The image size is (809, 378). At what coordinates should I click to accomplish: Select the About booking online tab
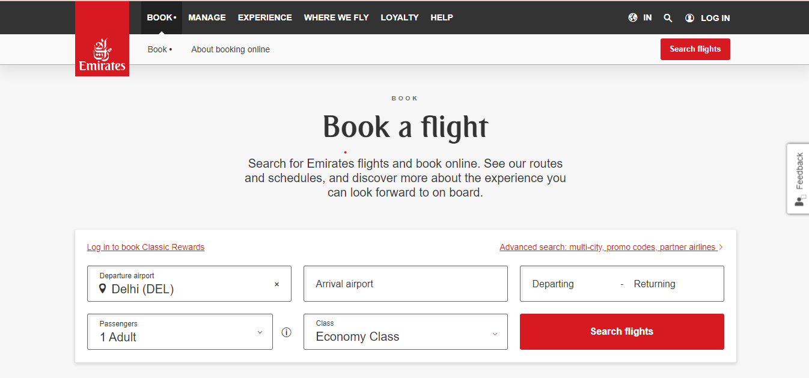click(x=230, y=49)
